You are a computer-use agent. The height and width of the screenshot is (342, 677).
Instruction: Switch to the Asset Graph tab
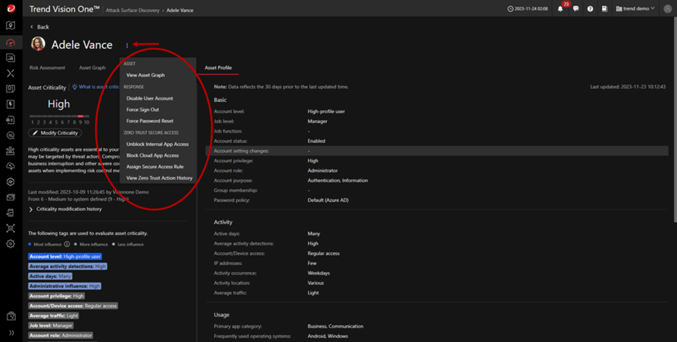tap(92, 68)
